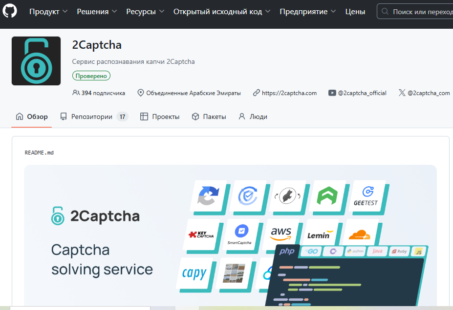Switch to the Люди tab

[253, 116]
